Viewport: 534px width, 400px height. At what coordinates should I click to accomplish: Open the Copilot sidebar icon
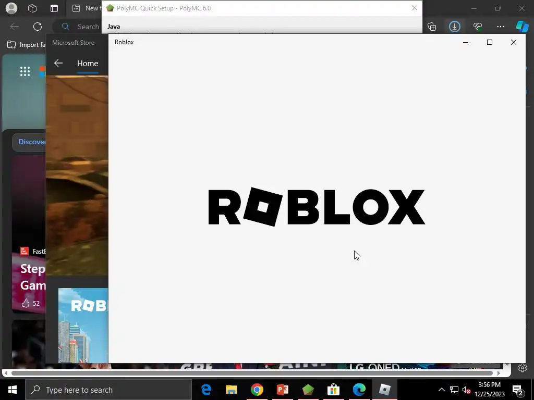522,26
